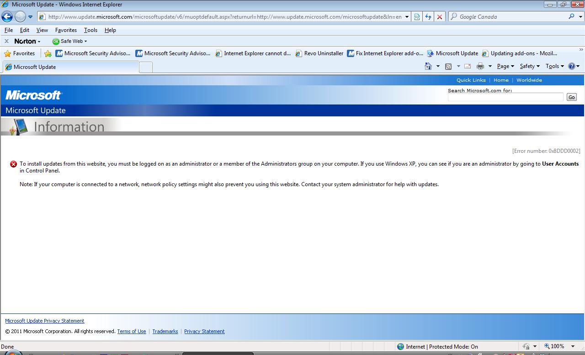Click the Error number 0x8DDD0002 text
Viewport: 585px width, 355px height.
[546, 151]
